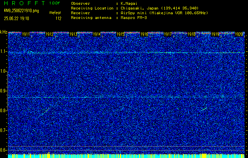Click the 1917 time marker
Viewport: 248px width, 158px height.
[168, 34]
